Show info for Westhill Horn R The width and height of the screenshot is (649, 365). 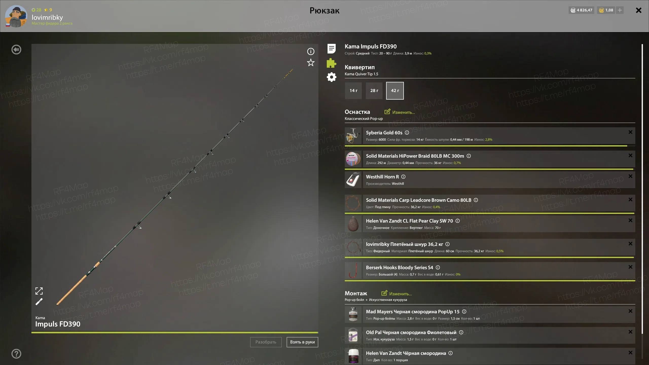(403, 177)
